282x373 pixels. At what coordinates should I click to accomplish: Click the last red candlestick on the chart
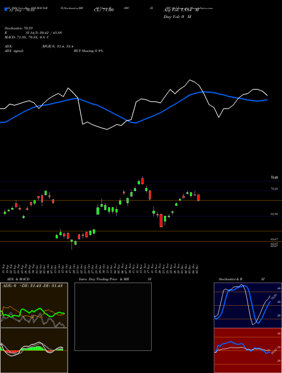click(x=199, y=198)
